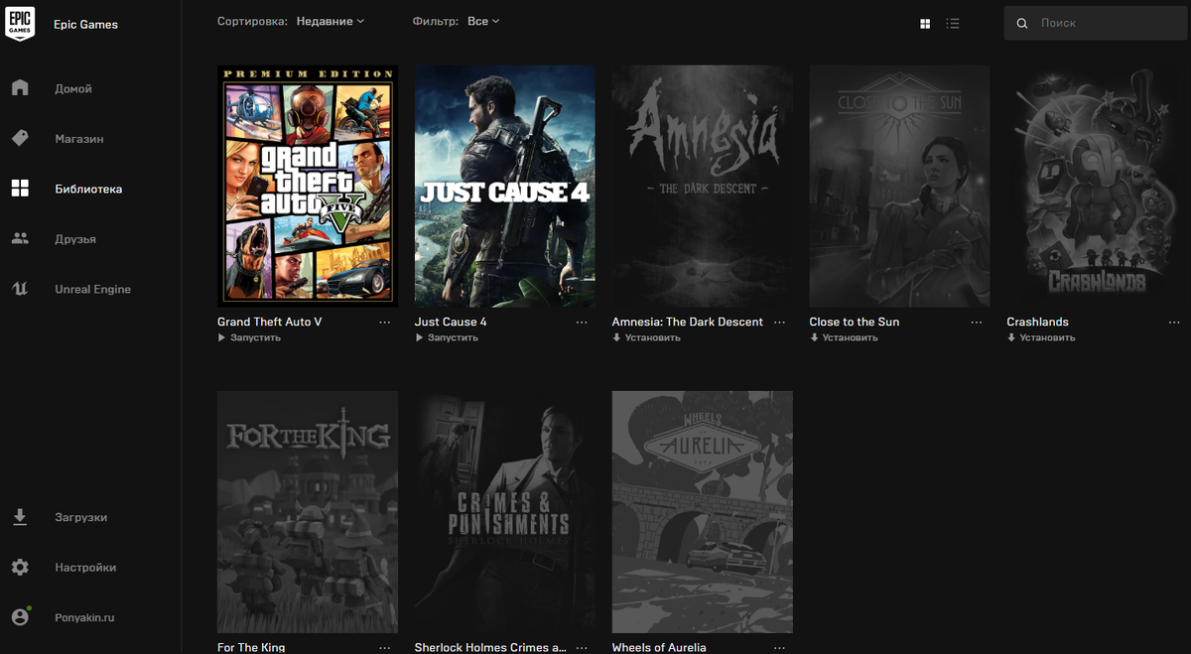This screenshot has height=654, width=1191.
Task: Switch library to grid view
Action: (x=925, y=23)
